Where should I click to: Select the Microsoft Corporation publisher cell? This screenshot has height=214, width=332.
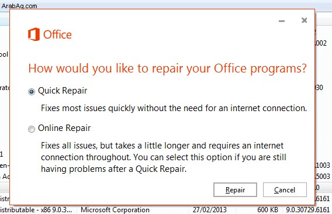[115, 210]
